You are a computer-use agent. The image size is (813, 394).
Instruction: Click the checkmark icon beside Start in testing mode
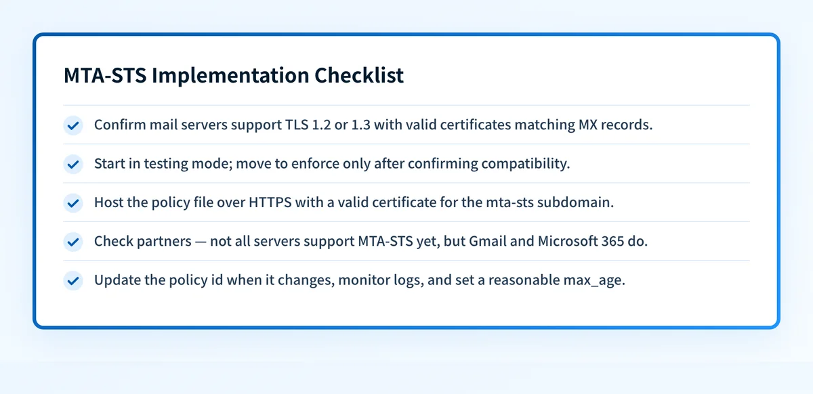pyautogui.click(x=73, y=164)
